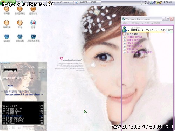Viewport: 175px width, 131px height.
Task: Switch to the mp3 player taskbar button
Action: click(60, 2)
